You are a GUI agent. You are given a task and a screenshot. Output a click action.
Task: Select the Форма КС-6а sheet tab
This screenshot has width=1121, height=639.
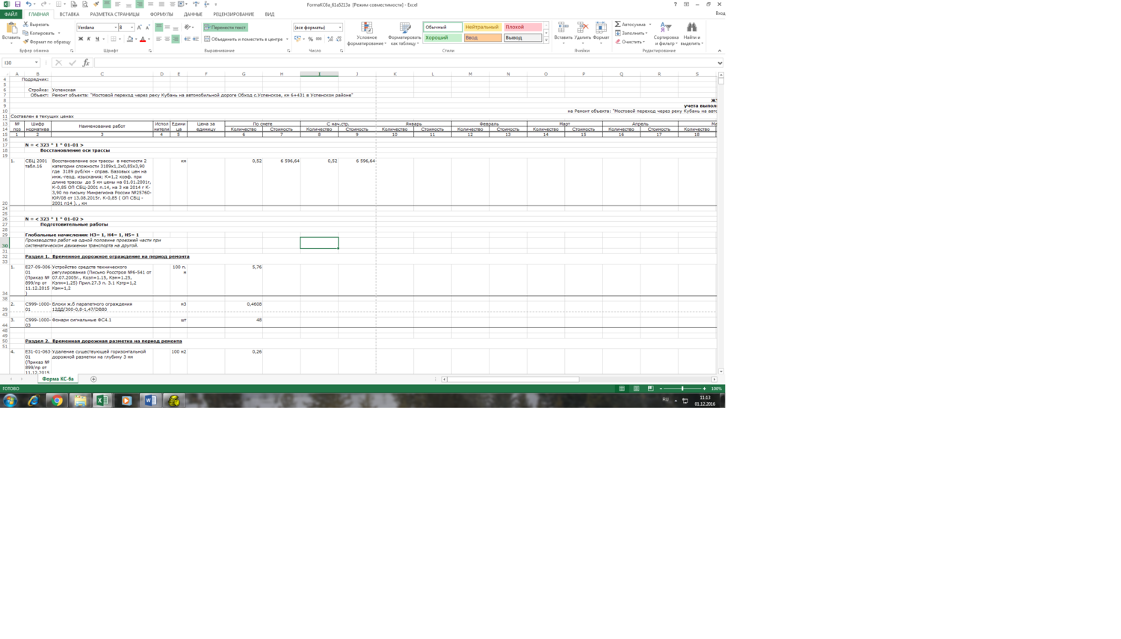point(58,379)
